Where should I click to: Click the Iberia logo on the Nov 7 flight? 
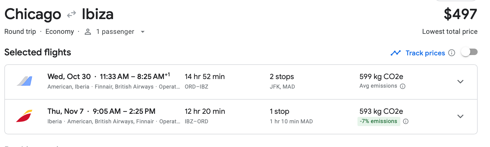click(24, 116)
